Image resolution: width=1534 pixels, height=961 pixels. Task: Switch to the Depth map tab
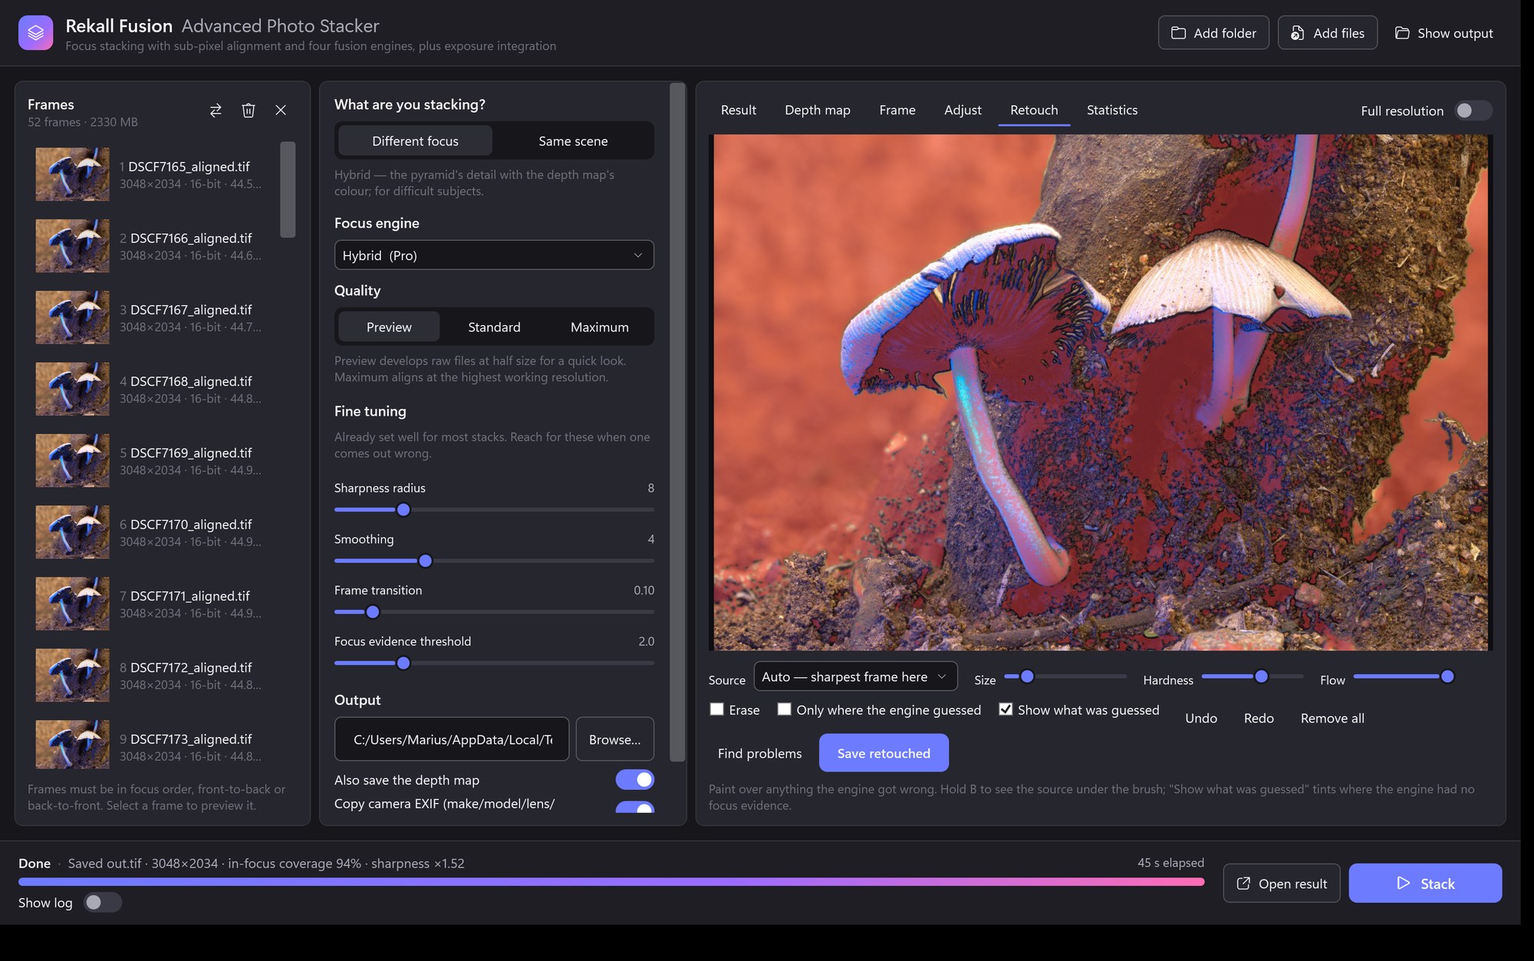pyautogui.click(x=817, y=110)
